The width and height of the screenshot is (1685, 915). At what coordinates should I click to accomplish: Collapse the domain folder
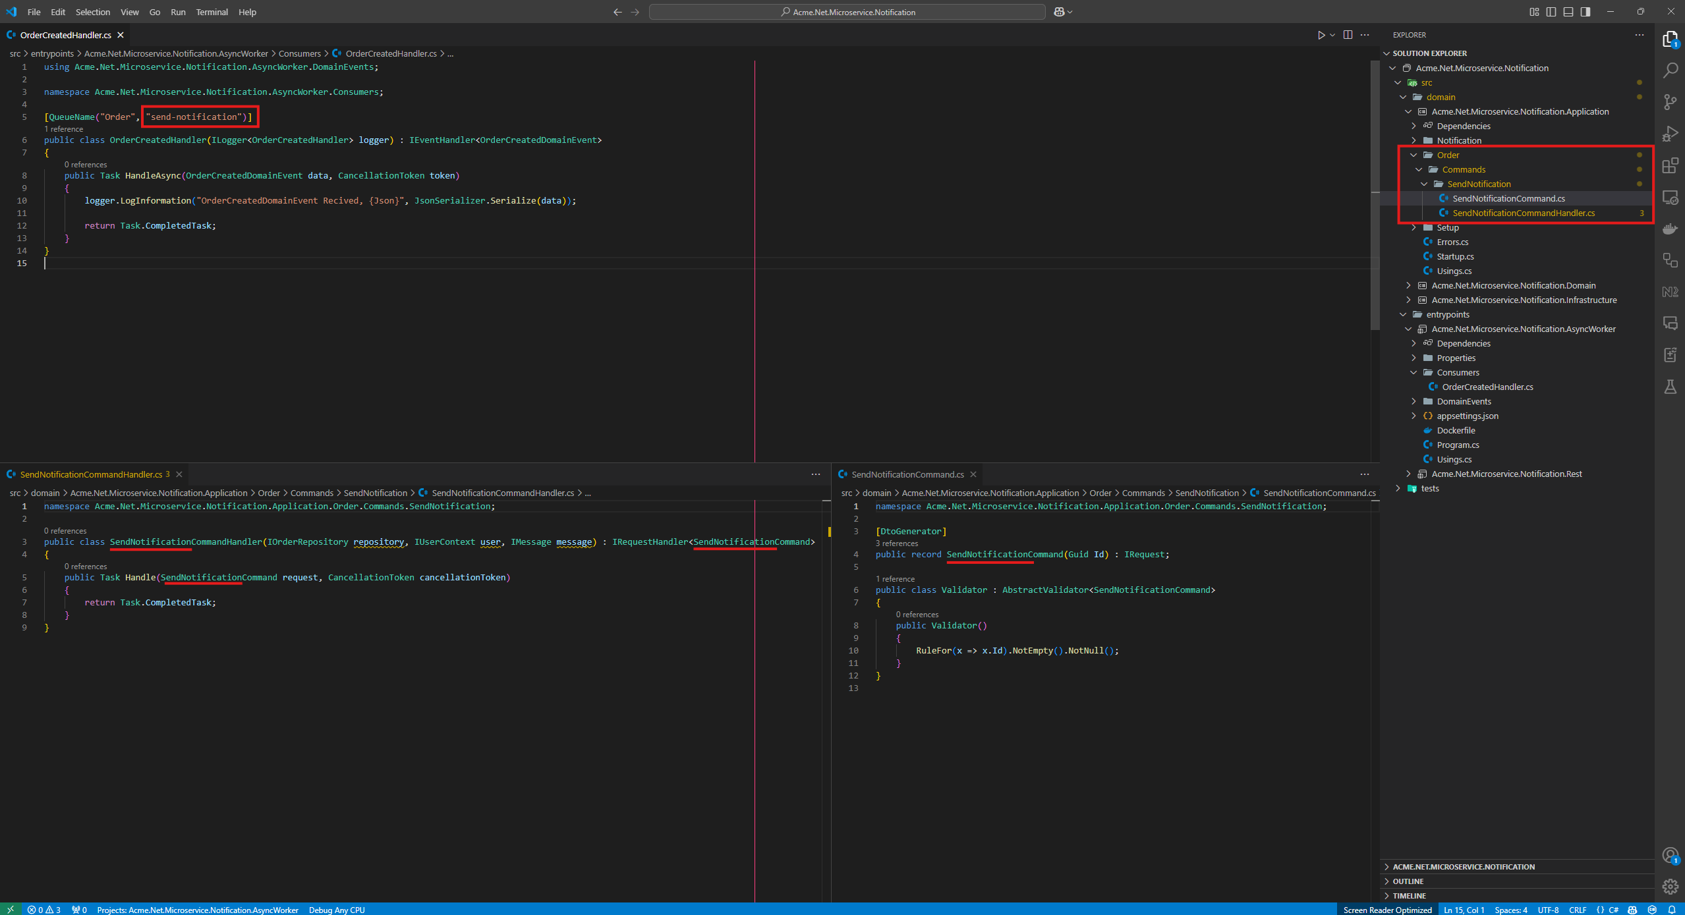(1403, 97)
